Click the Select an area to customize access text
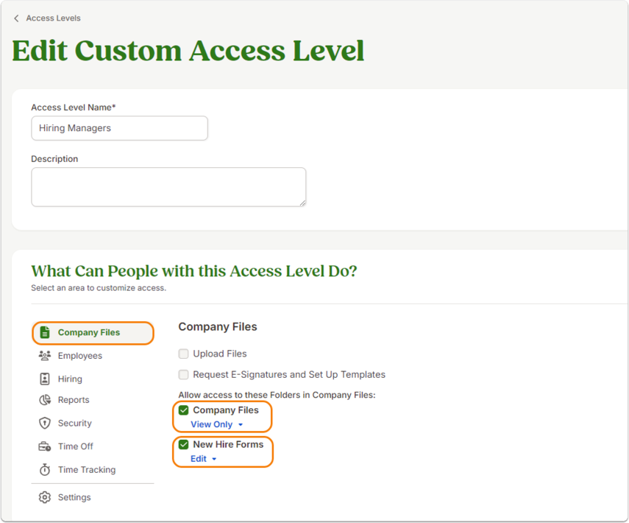The height and width of the screenshot is (523, 629). point(99,288)
